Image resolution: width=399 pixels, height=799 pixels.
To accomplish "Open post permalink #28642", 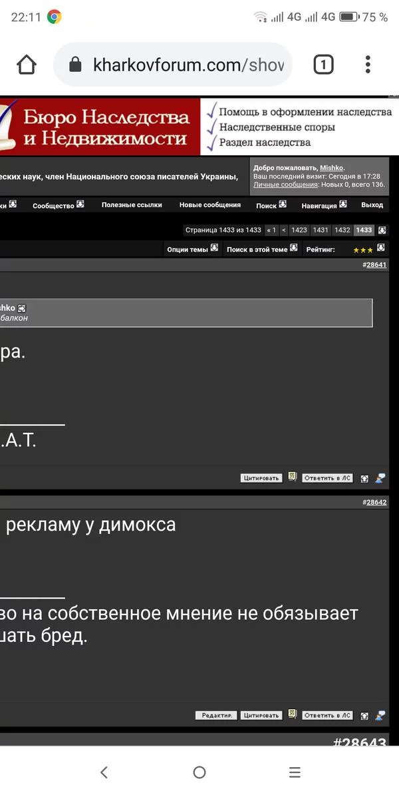I will tap(375, 502).
